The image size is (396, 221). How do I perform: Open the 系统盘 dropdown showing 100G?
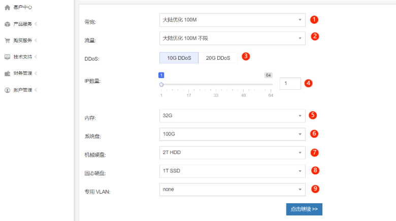coord(233,134)
